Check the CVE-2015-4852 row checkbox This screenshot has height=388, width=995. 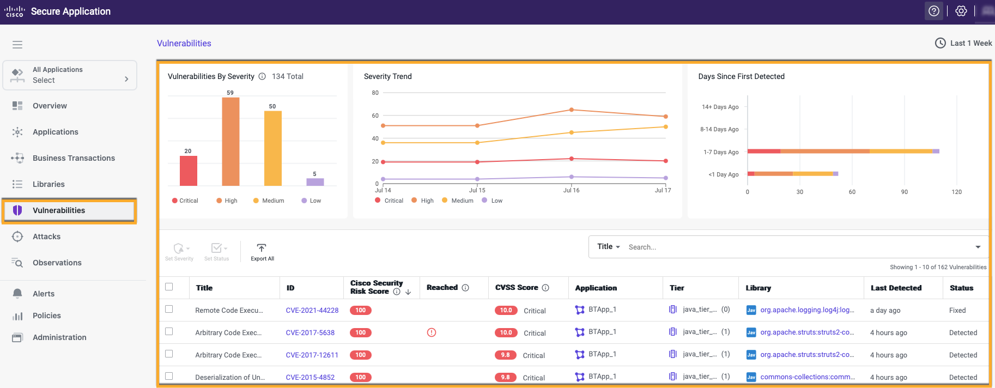click(169, 376)
